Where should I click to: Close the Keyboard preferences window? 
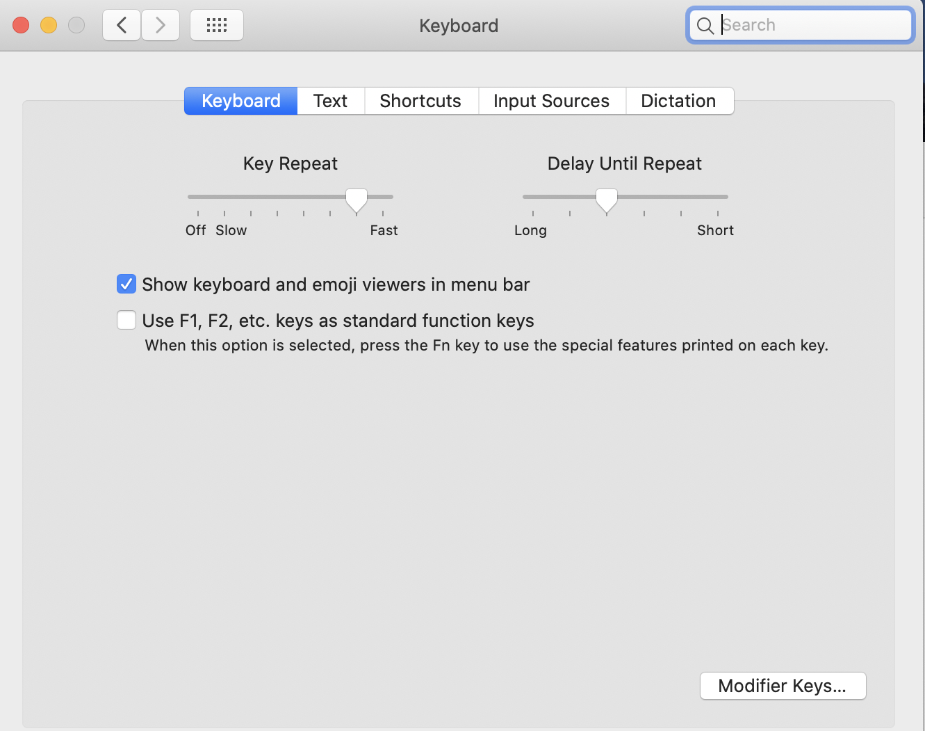(21, 25)
